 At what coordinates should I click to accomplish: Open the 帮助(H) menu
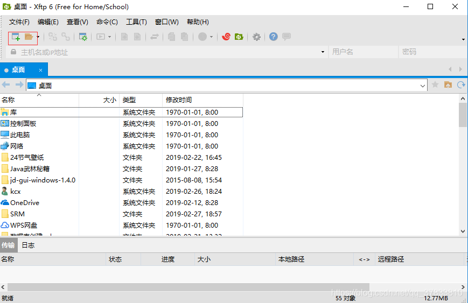pos(198,22)
